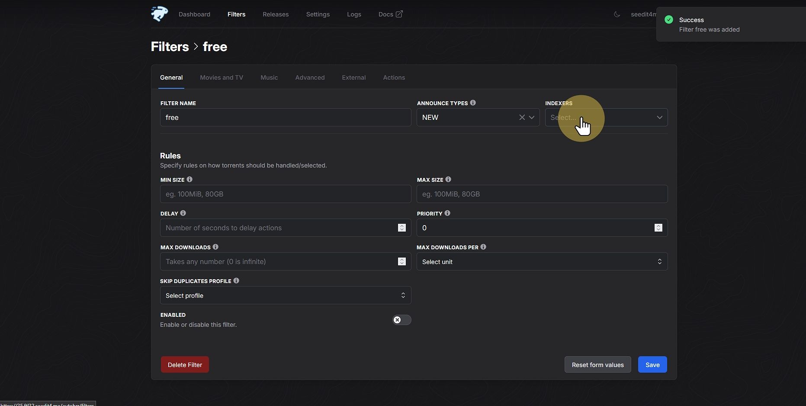Open the Indexers select dropdown
Screen dimensions: 806x406
coord(606,117)
